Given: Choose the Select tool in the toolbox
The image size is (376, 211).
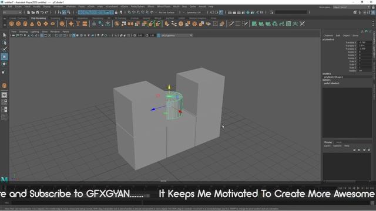Looking at the screenshot, I should (x=4, y=35).
